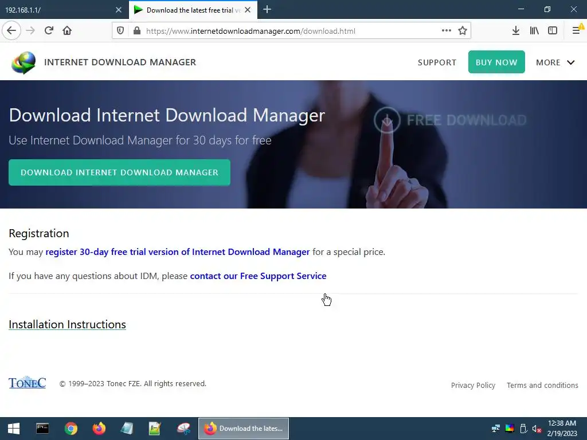Click the forward navigation arrow
Screen dimensions: 587x440
pyautogui.click(x=30, y=31)
